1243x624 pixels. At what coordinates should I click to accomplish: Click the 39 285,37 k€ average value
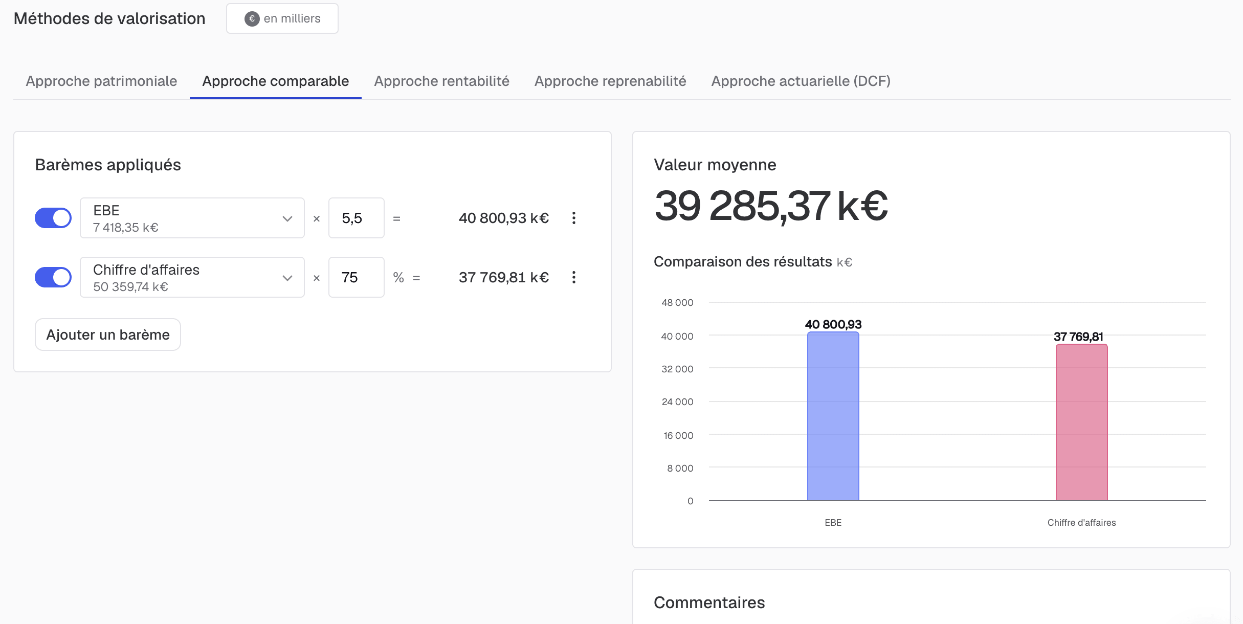(x=771, y=206)
